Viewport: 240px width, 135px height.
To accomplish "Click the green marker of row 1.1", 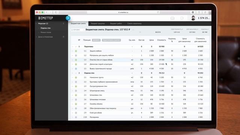I will 76,51.
